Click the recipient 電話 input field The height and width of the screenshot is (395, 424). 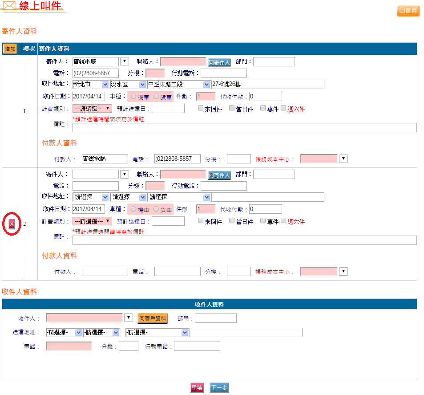(69, 346)
